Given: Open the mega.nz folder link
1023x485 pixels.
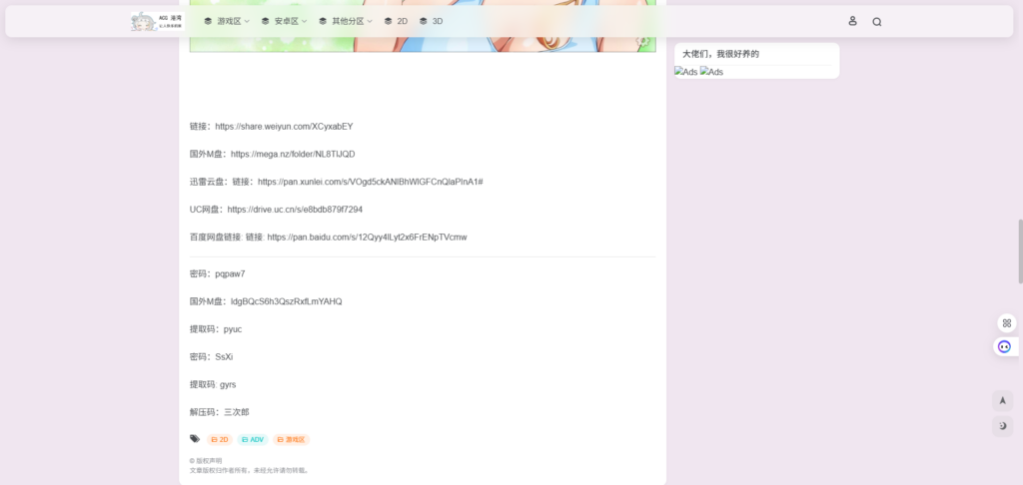Looking at the screenshot, I should point(293,155).
